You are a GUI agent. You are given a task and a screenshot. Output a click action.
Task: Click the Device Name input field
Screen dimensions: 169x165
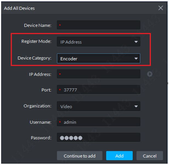(x=98, y=25)
